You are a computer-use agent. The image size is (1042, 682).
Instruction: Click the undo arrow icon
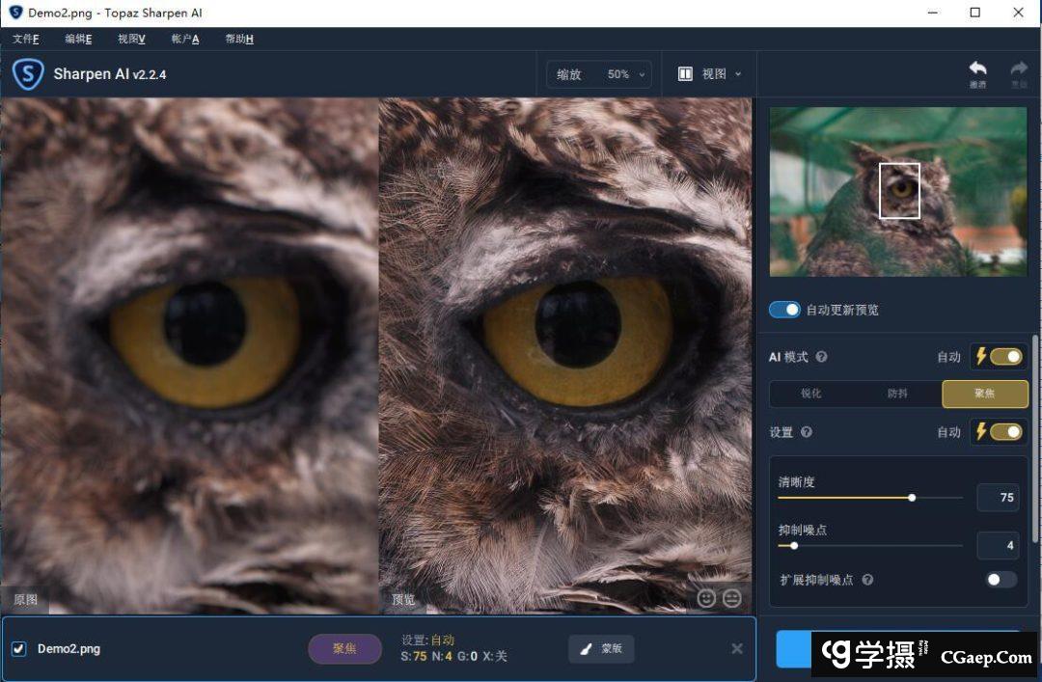coord(977,69)
